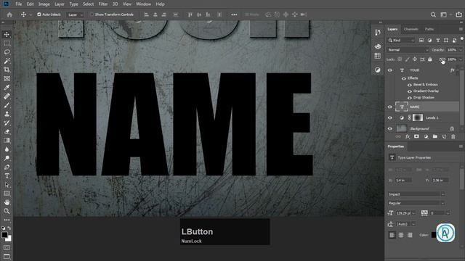The width and height of the screenshot is (465, 261).
Task: Switch to the Paths tab
Action: [x=429, y=29]
